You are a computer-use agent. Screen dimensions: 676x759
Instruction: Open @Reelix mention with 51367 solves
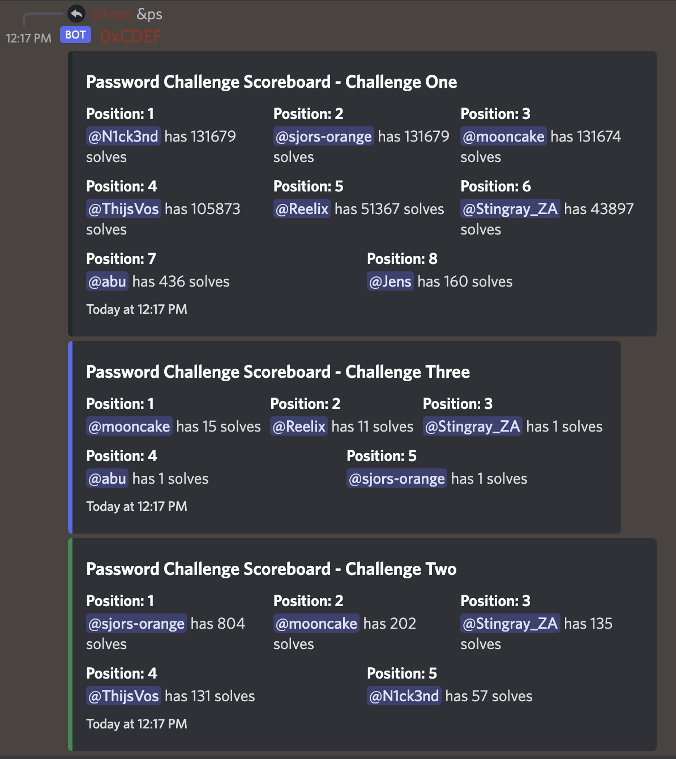pos(302,209)
